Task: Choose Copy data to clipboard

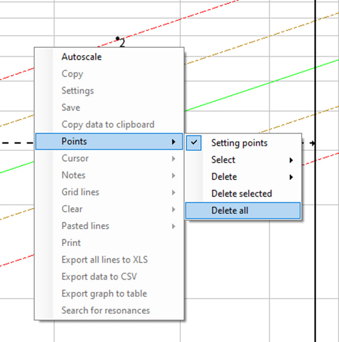Action: [109, 124]
